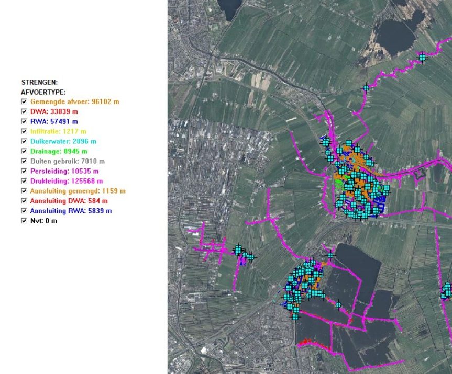Screen dimensions: 452x374
Task: Select the isolated cyan marker below the northeast pipeline
Action: click(367, 88)
